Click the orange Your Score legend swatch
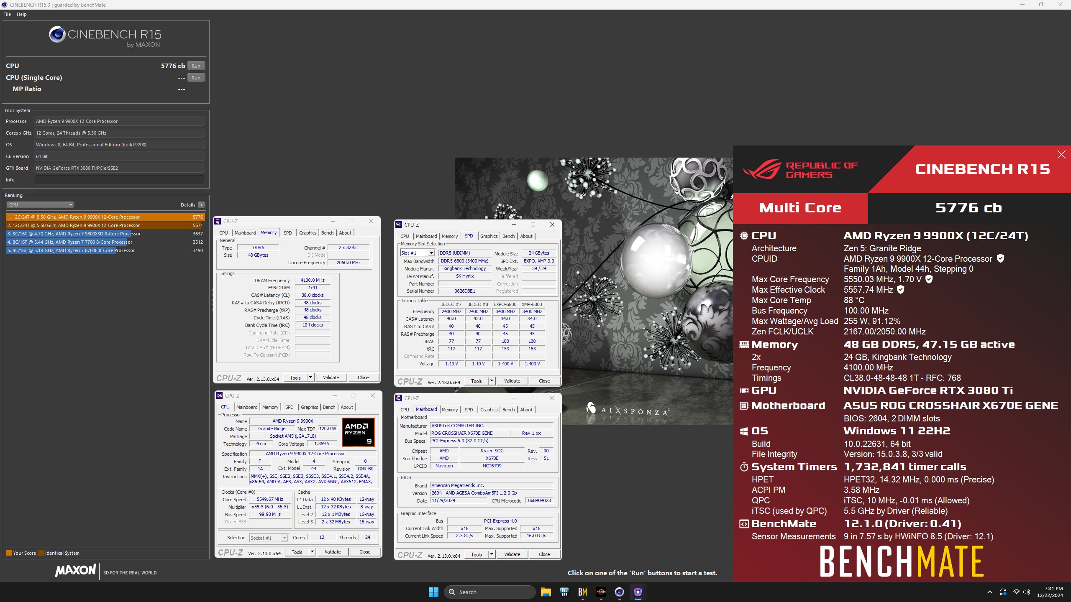 click(9, 553)
